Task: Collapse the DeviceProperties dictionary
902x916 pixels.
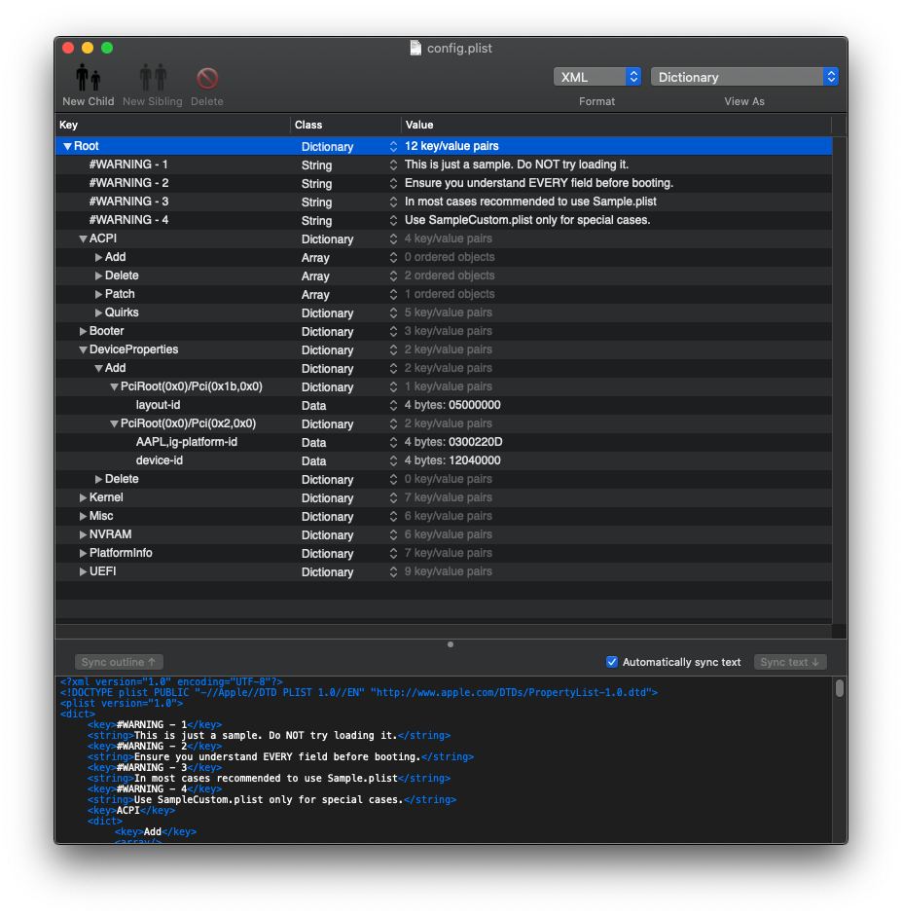Action: coord(83,349)
